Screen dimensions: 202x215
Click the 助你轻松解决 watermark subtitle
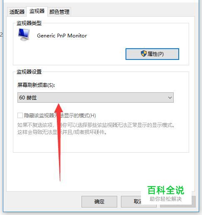coord(166,199)
